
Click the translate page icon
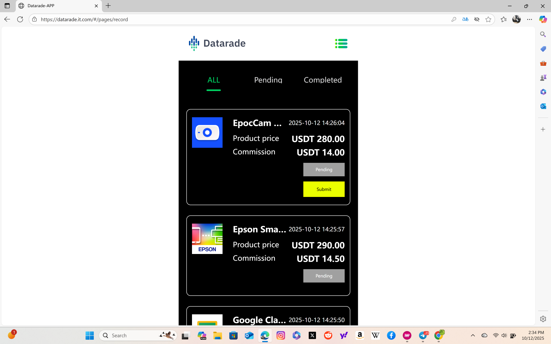pos(465,19)
